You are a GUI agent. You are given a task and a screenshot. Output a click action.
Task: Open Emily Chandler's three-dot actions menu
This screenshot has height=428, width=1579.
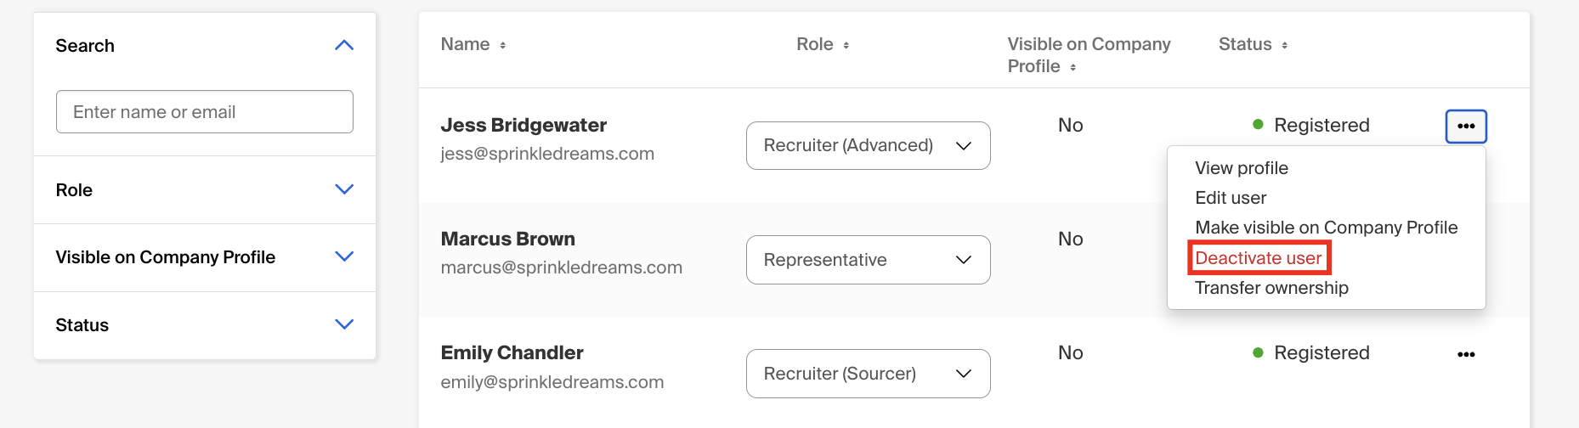click(1466, 354)
